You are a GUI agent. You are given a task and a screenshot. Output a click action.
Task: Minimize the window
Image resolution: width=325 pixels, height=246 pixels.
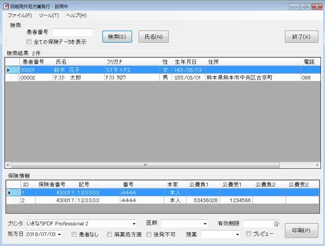point(294,7)
